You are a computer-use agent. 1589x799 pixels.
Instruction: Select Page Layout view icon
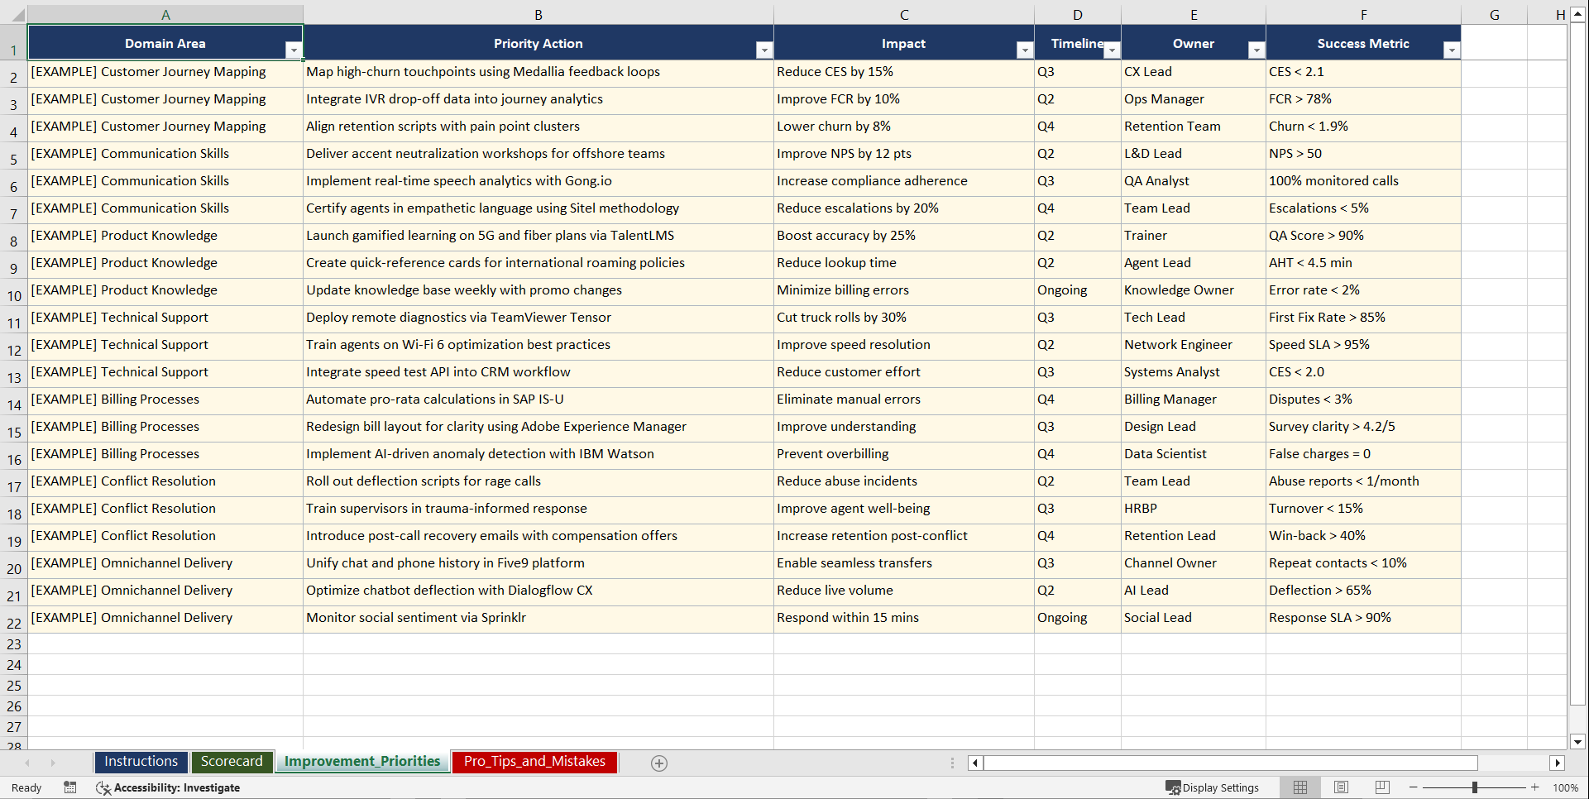click(1341, 787)
